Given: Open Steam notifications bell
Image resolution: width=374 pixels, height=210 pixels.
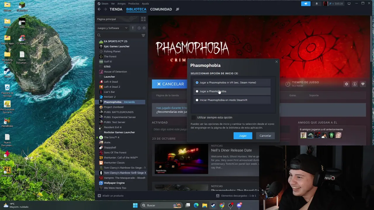Looking at the screenshot, I should 317,3.
